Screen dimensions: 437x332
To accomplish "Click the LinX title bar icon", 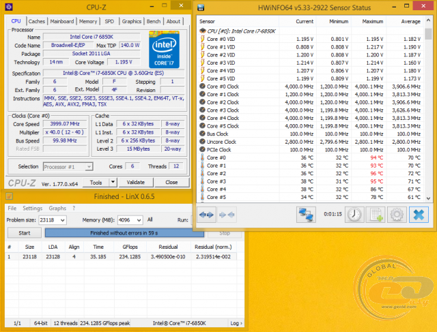I will coord(9,196).
